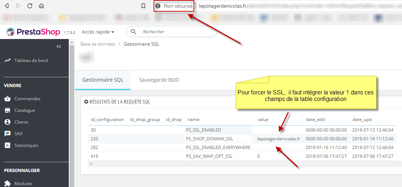Reload the page with refresh icon

[x=30, y=6]
